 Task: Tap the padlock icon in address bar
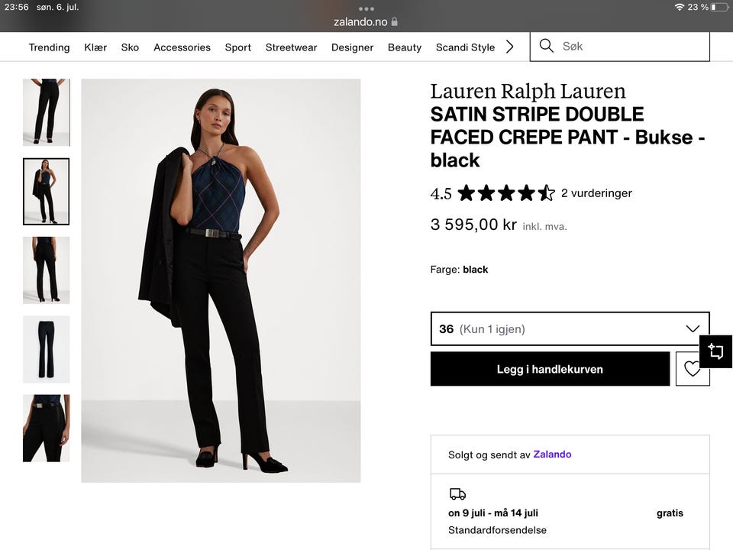point(395,22)
